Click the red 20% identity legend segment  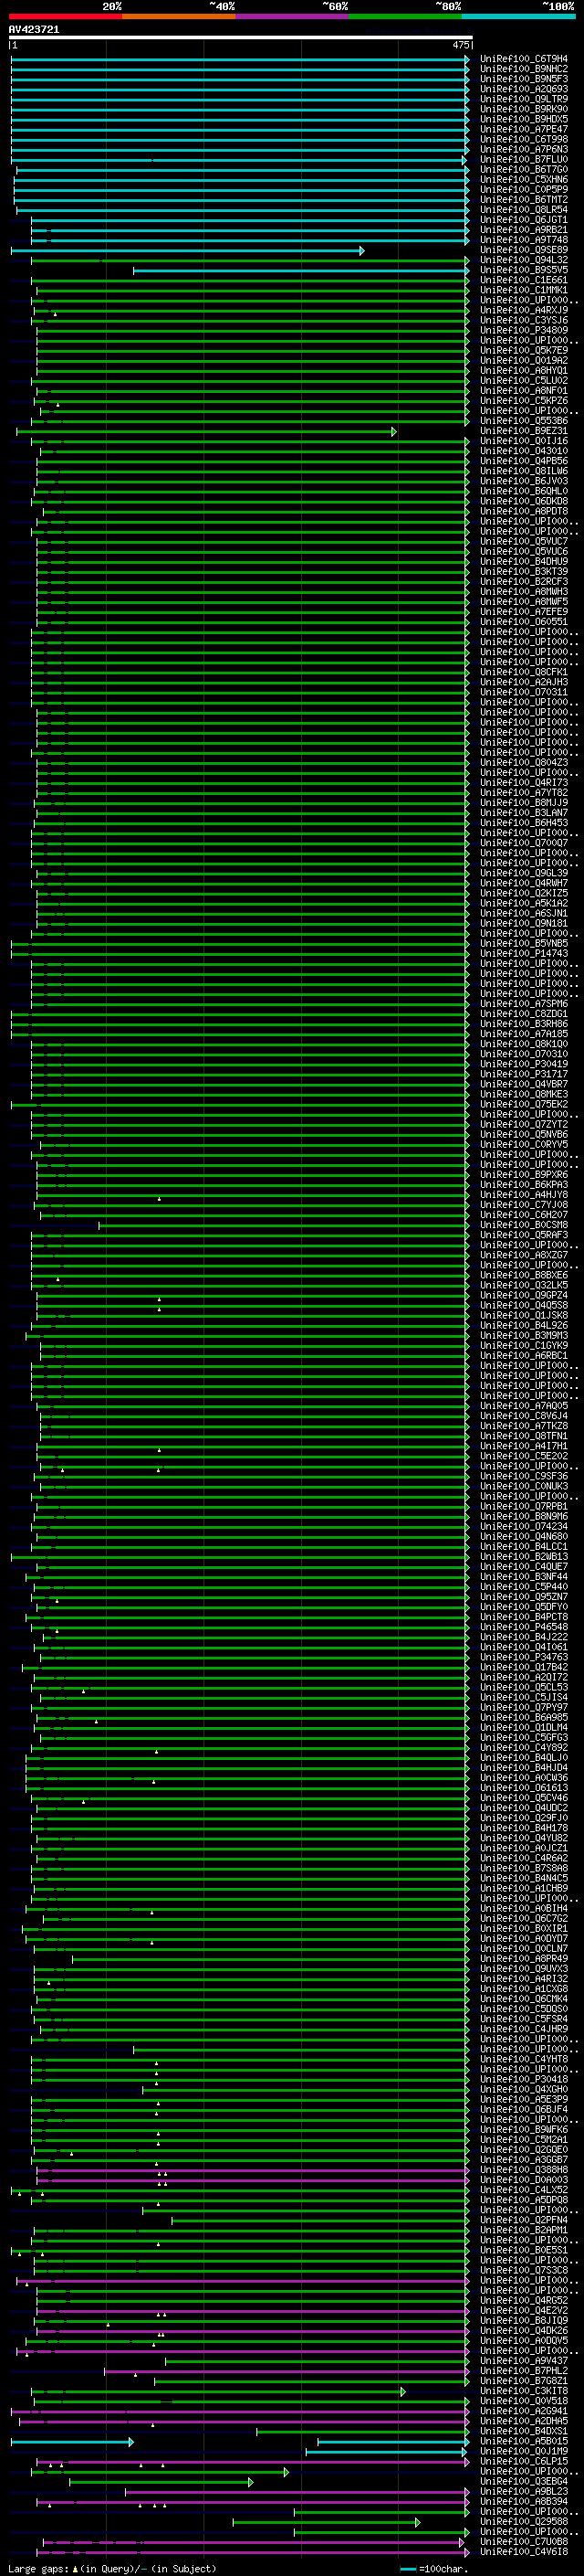pyautogui.click(x=65, y=16)
